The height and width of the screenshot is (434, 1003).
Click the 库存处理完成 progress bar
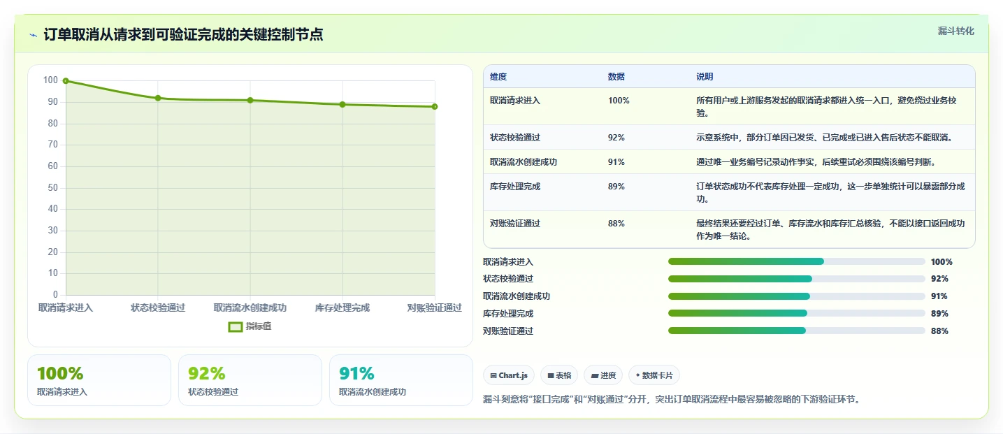797,313
